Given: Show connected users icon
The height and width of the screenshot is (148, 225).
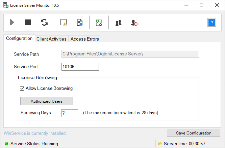Looking at the screenshot, I should (118, 23).
